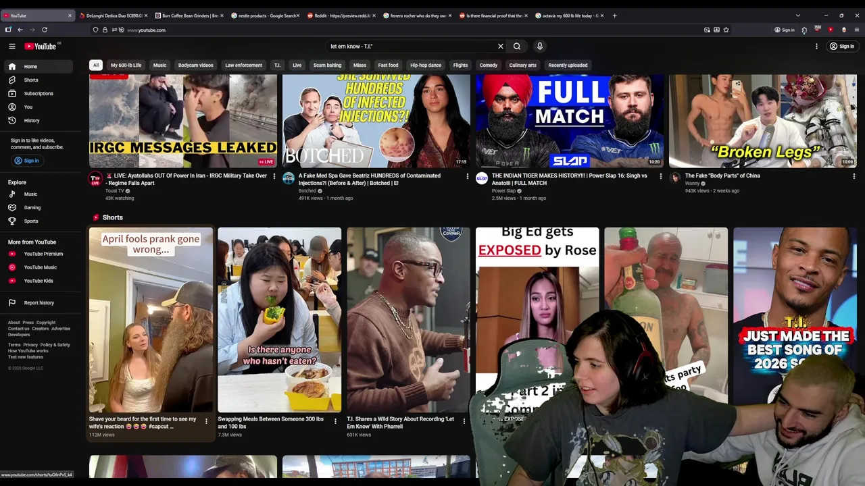This screenshot has width=865, height=486.
Task: Open the YouTube hamburger guide menu
Action: [11, 46]
